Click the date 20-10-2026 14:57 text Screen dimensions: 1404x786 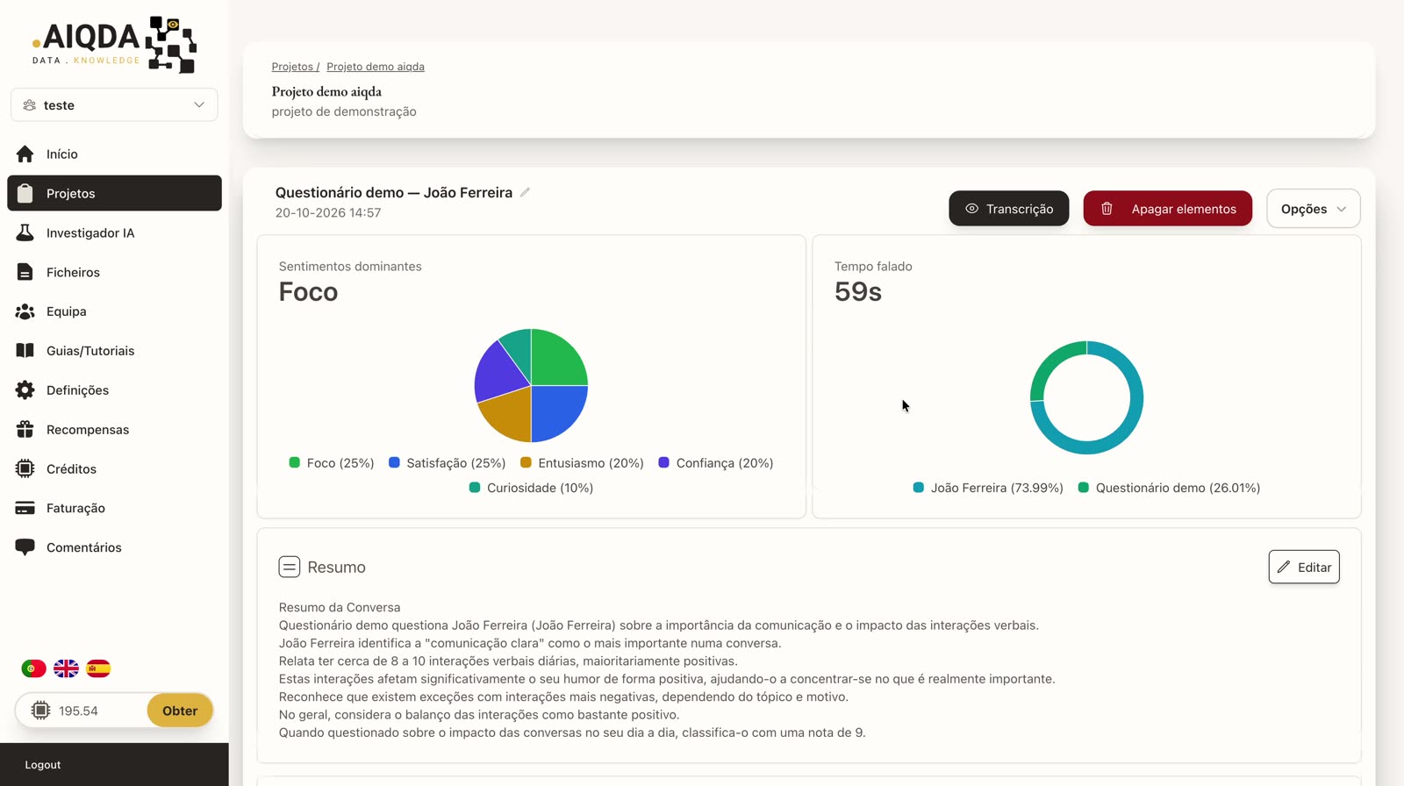(328, 213)
